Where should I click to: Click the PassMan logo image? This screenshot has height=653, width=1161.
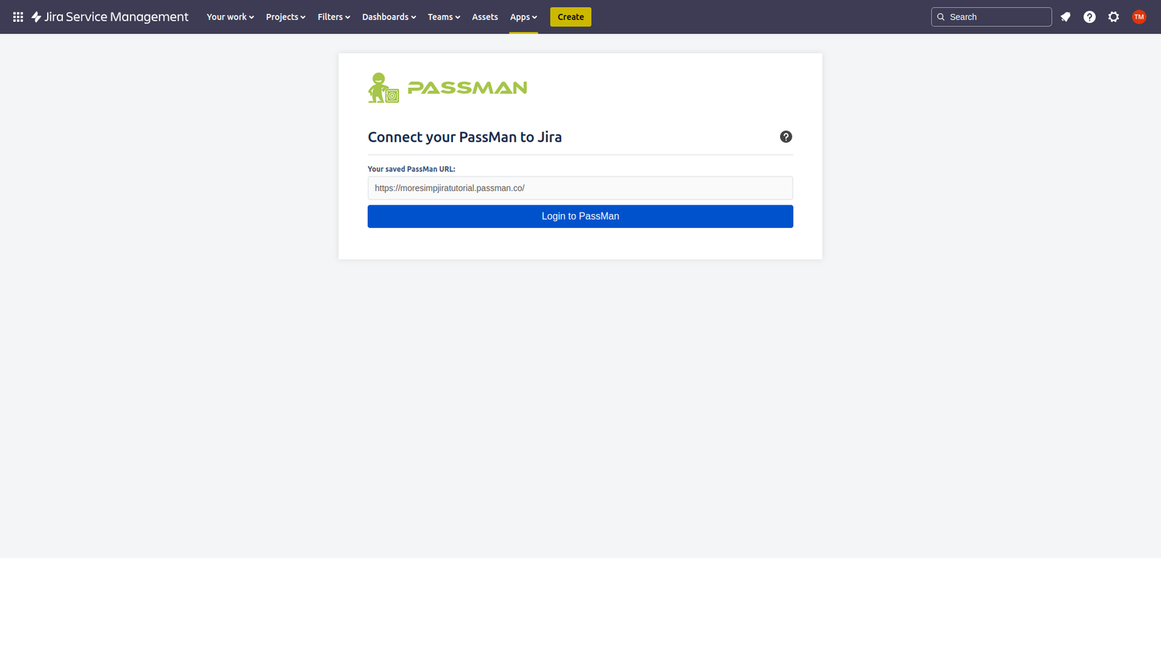click(x=448, y=88)
